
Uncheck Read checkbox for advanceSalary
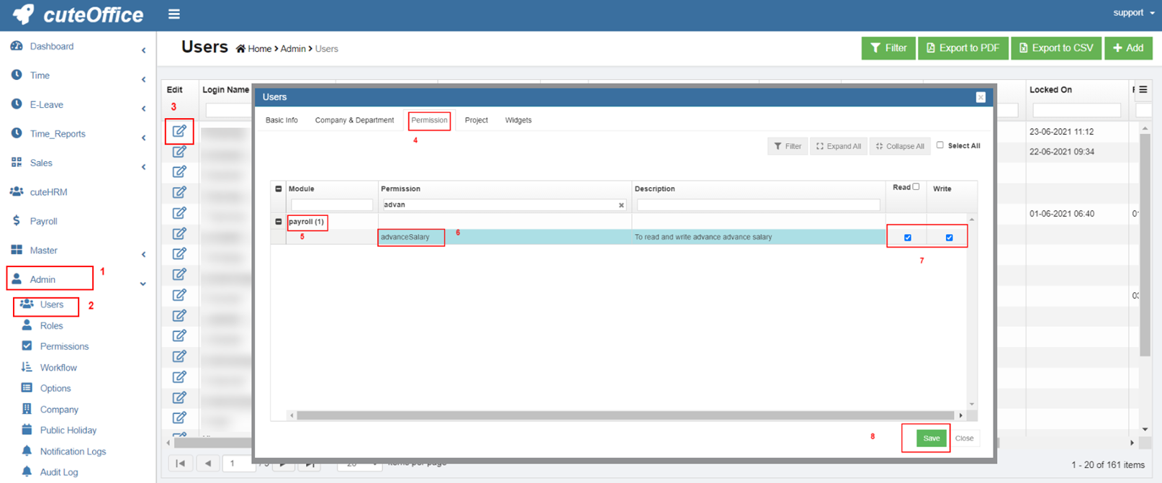(907, 238)
